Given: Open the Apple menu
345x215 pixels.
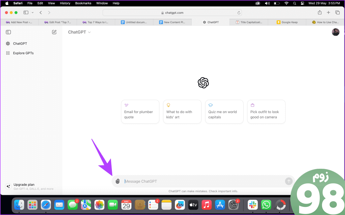Looking at the screenshot, I should pyautogui.click(x=7, y=3).
